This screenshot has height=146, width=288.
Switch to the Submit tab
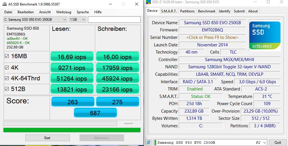coord(239,11)
